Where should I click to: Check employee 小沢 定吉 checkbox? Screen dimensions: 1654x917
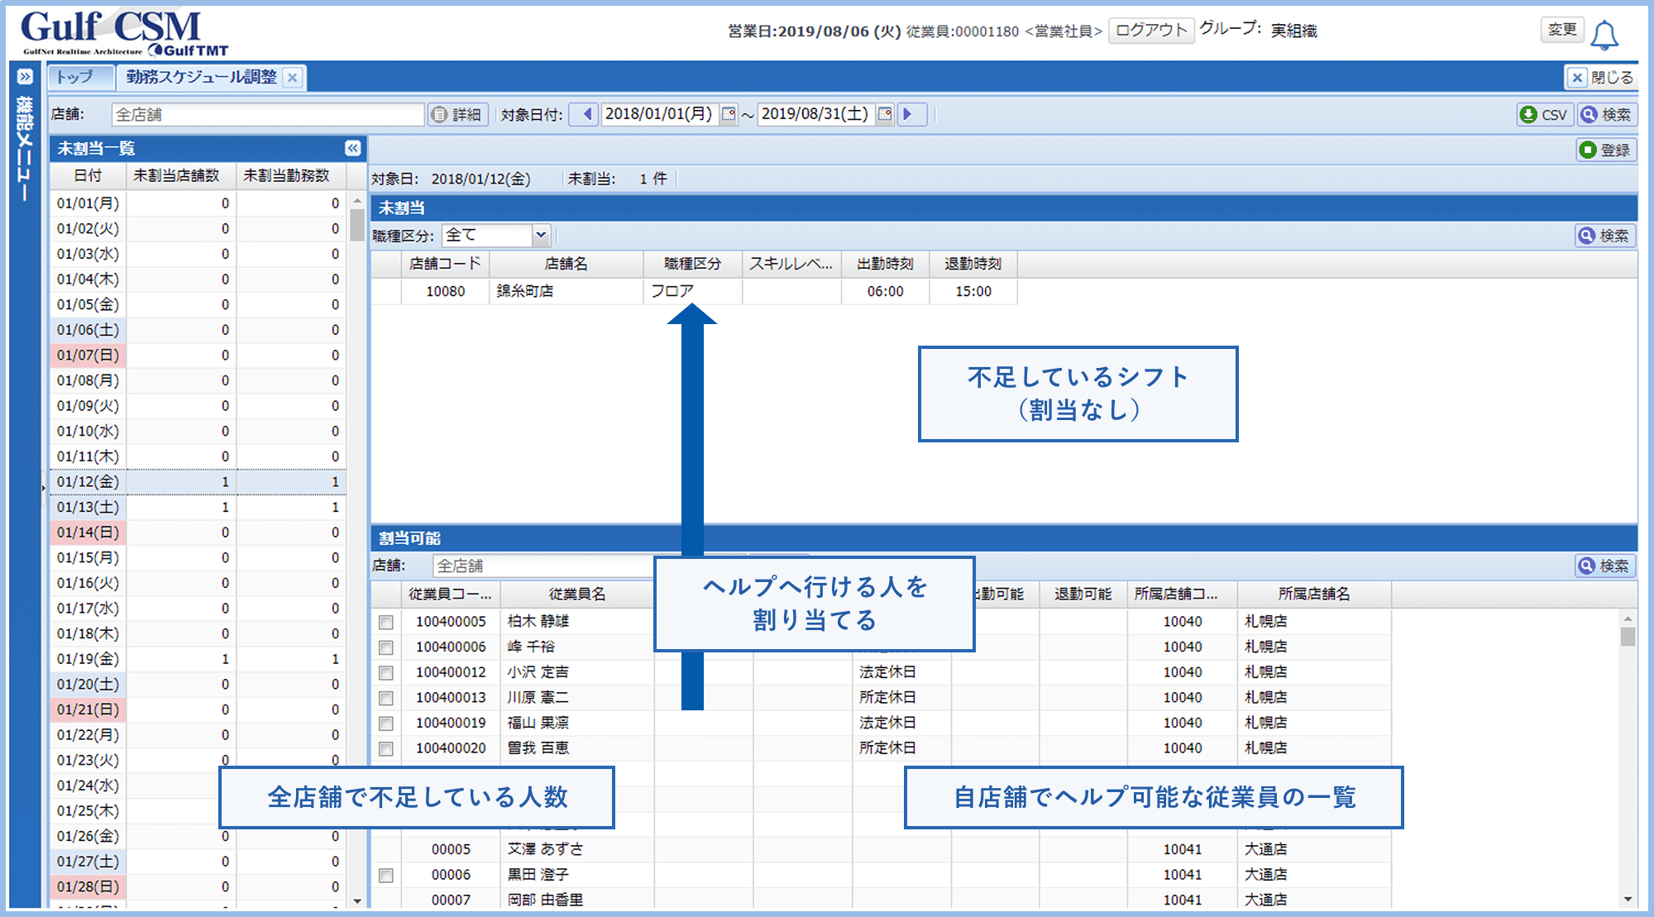(386, 673)
